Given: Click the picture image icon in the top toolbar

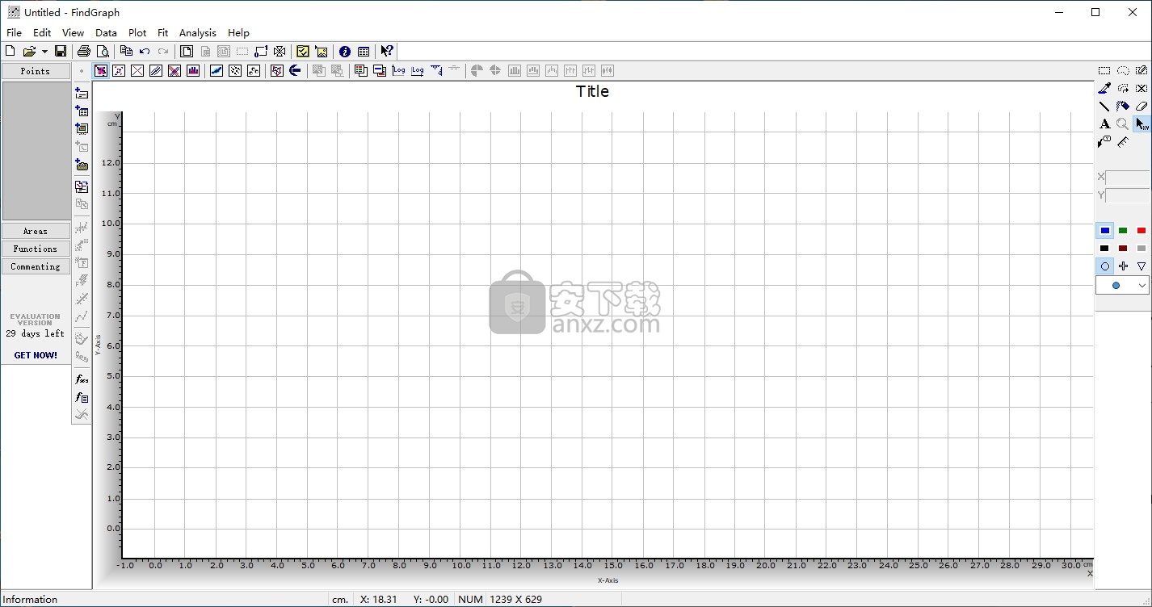Looking at the screenshot, I should [x=322, y=51].
